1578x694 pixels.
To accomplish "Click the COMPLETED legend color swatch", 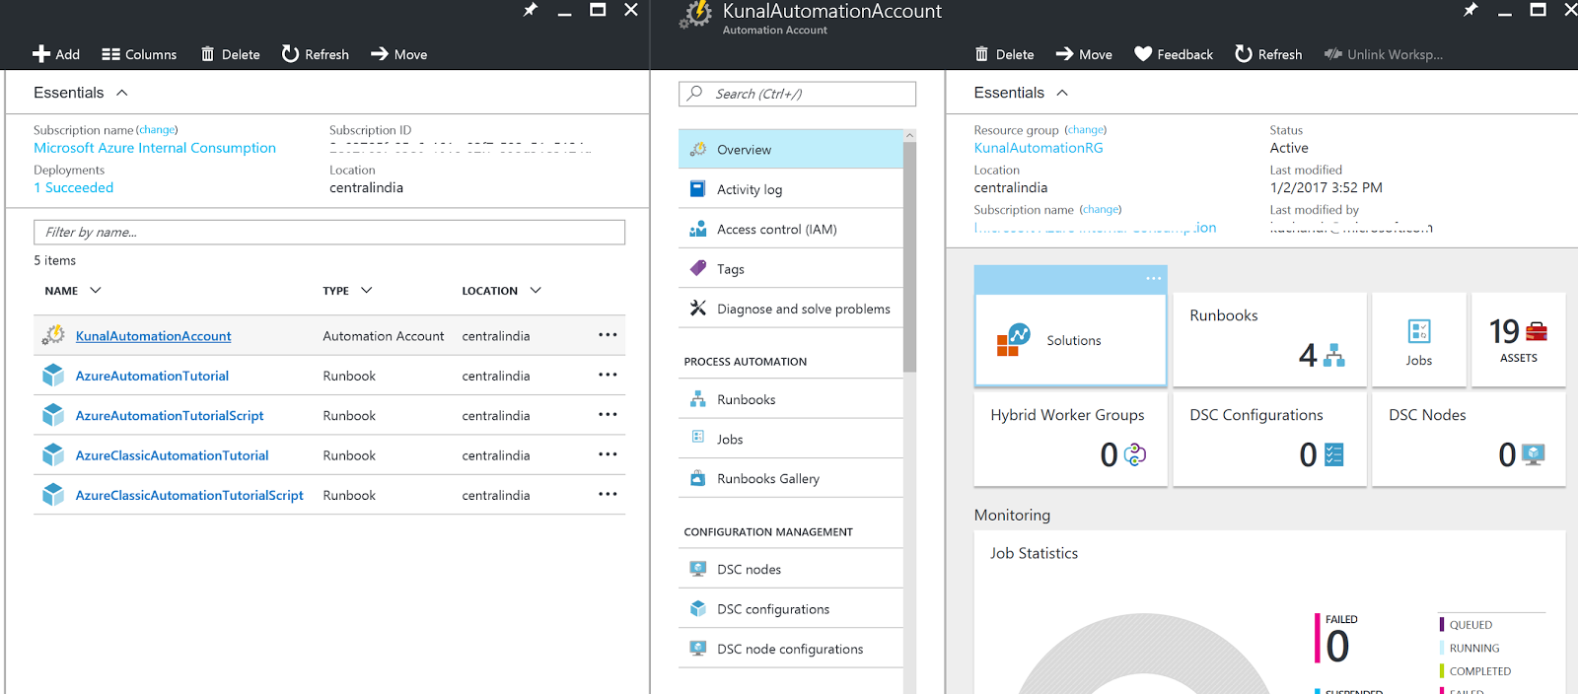I will [x=1442, y=671].
